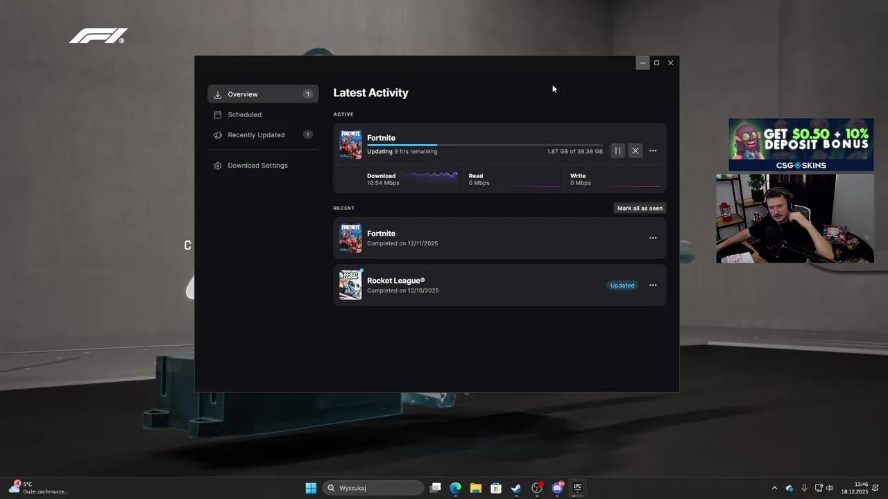
Task: Open the Recently Updated section
Action: tap(263, 135)
